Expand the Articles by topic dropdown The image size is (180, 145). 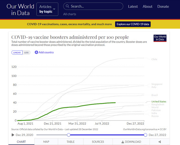tap(47, 9)
